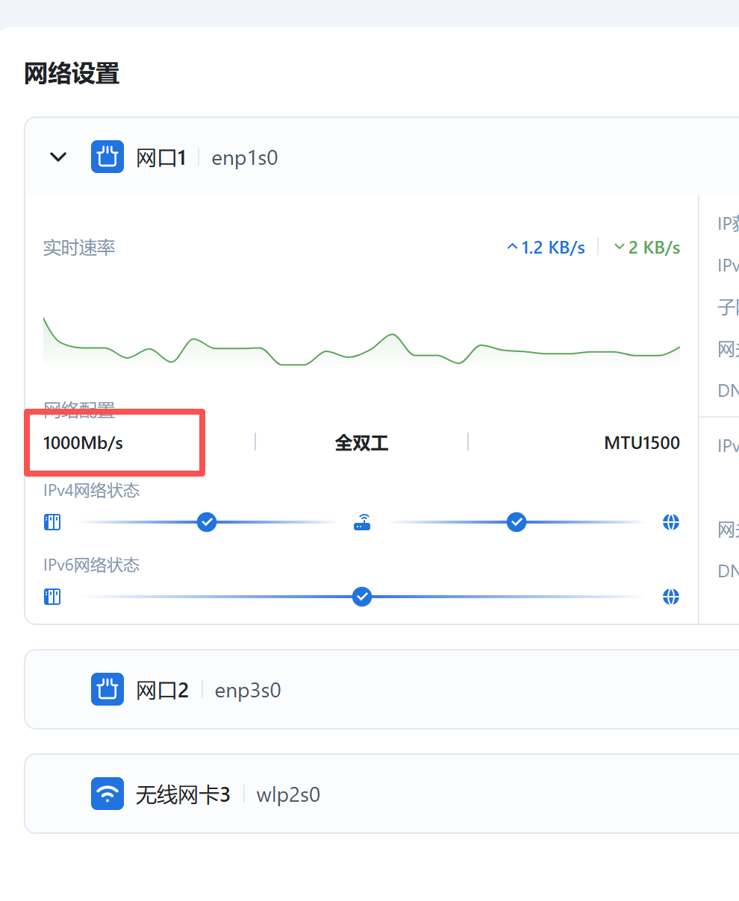Click the globe icon in IPv6 status

[671, 597]
